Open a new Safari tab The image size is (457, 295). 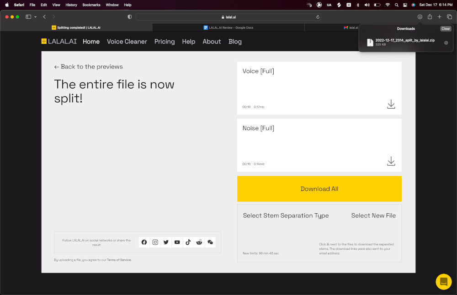440,17
